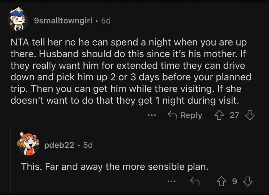Click the vote count 27
The width and height of the screenshot is (269, 195).
pyautogui.click(x=234, y=115)
